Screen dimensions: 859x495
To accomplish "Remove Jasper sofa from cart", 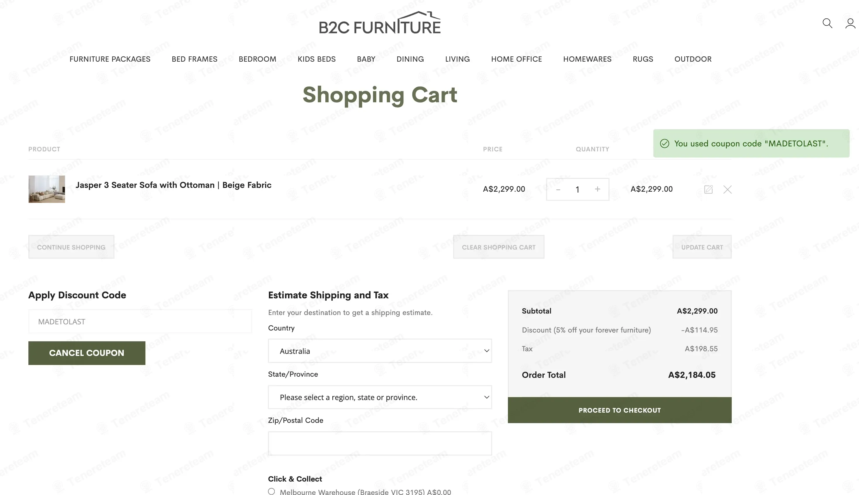I will coord(727,189).
